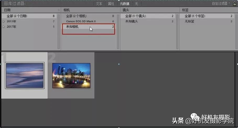The image size is (238, 128).
Task: Open the 日期 column options menu icon
Action: point(59,10)
